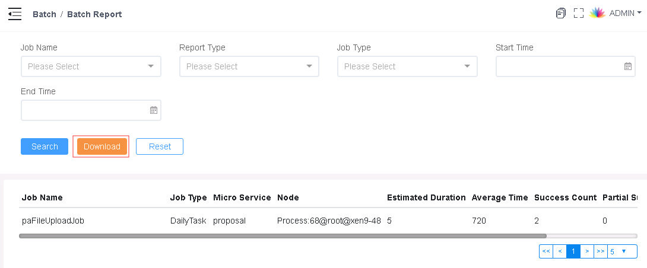Open Start Time calendar icon
The width and height of the screenshot is (647, 268).
628,66
